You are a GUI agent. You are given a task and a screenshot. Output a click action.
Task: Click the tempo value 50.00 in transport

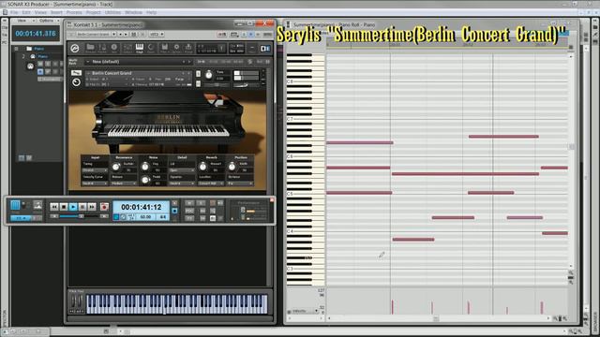tap(145, 217)
